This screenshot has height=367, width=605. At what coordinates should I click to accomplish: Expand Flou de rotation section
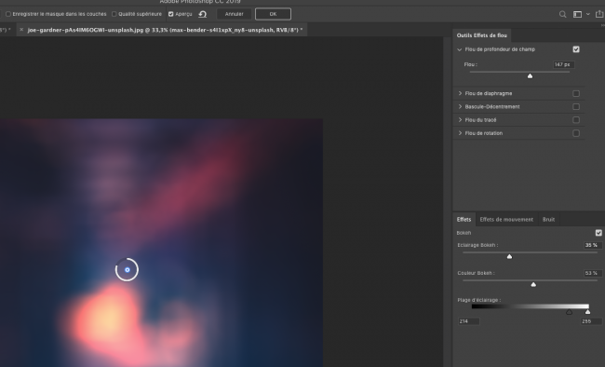tap(460, 133)
